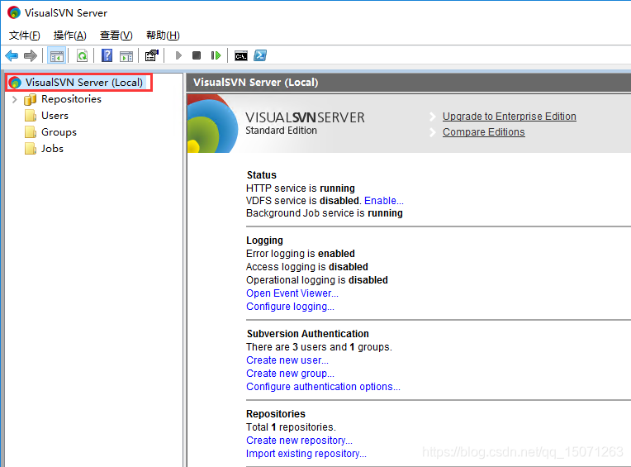Restart service with green restart icon
This screenshot has width=631, height=467.
[216, 55]
